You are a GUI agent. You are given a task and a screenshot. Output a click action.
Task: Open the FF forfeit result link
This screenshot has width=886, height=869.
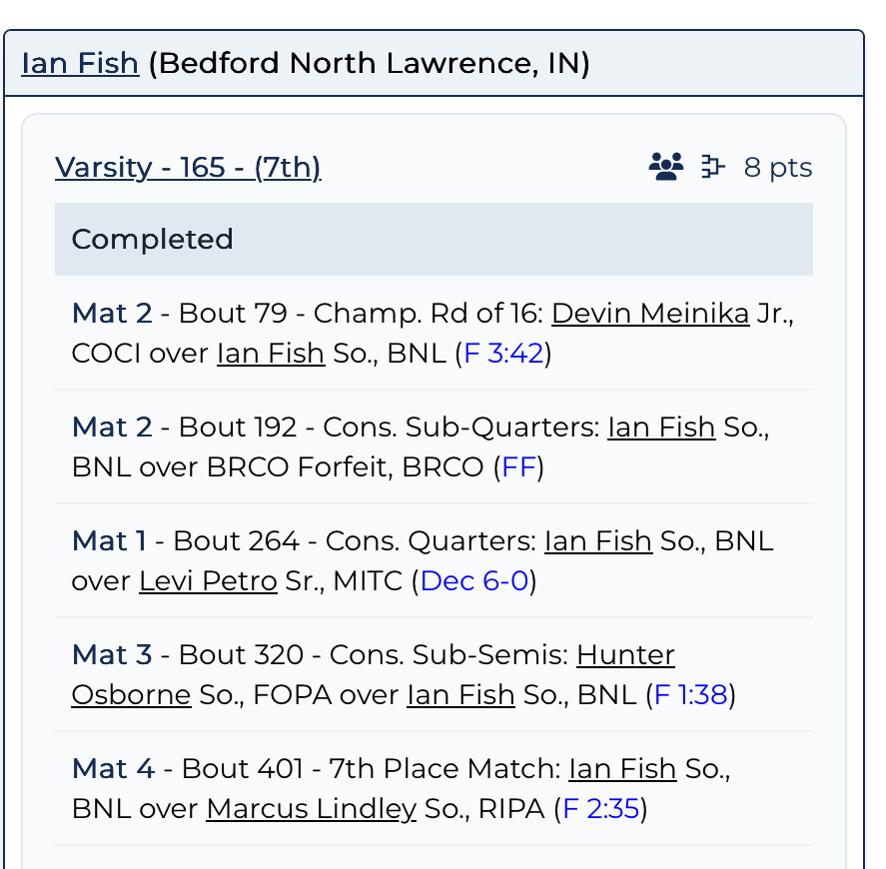click(518, 467)
